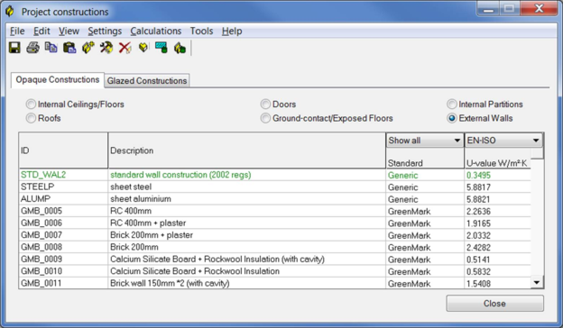Open the File menu
Image resolution: width=563 pixels, height=328 pixels.
[x=17, y=32]
